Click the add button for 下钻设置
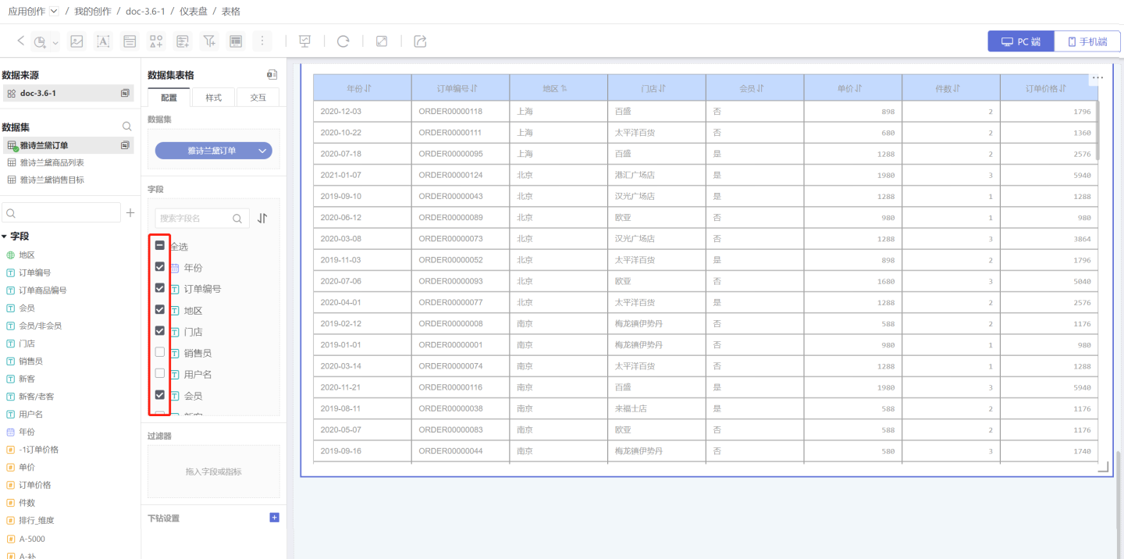 pos(274,518)
